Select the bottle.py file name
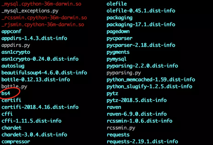Image resolution: width=213 pixels, height=145 pixels. (x=15, y=87)
